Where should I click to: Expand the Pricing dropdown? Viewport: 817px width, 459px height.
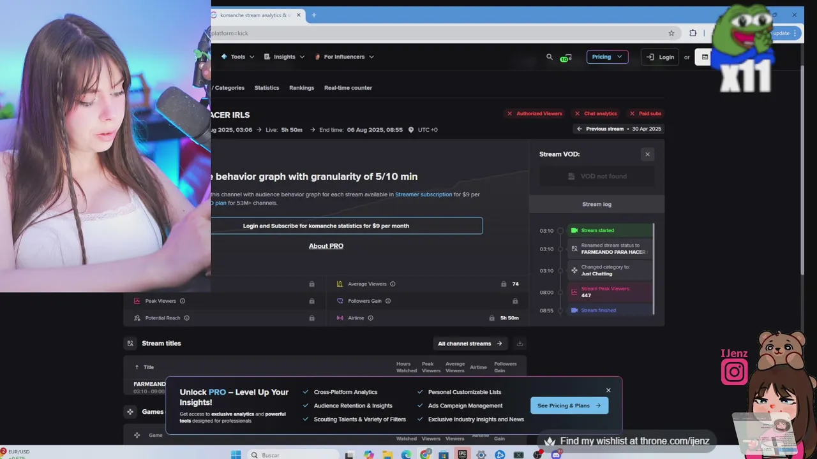pos(607,57)
